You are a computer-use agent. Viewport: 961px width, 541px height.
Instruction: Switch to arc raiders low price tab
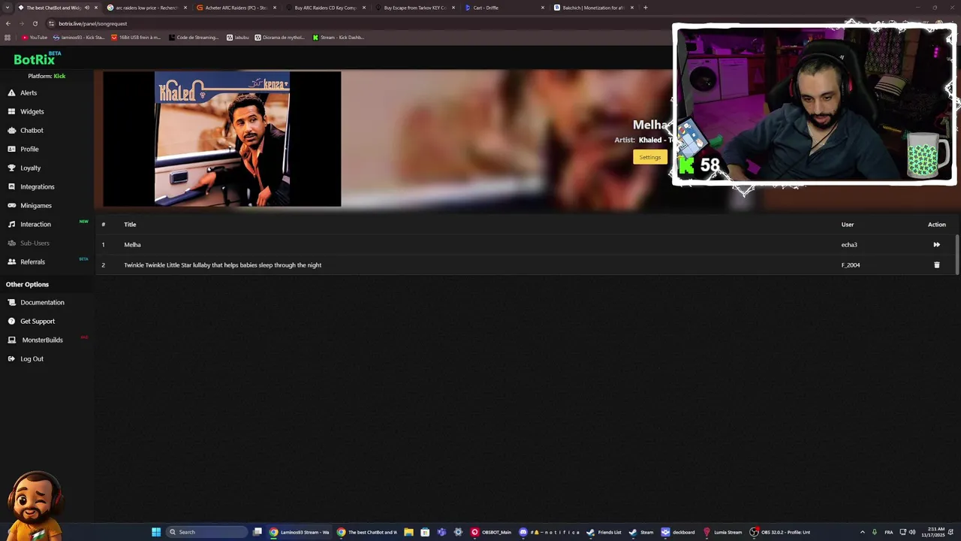click(146, 8)
